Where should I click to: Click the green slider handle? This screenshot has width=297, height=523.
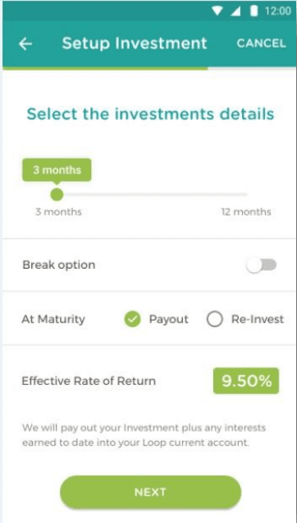57,194
